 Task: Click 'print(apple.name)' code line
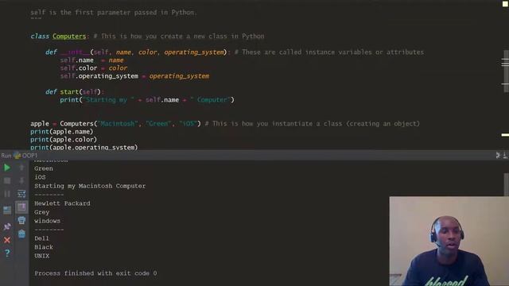(x=62, y=131)
